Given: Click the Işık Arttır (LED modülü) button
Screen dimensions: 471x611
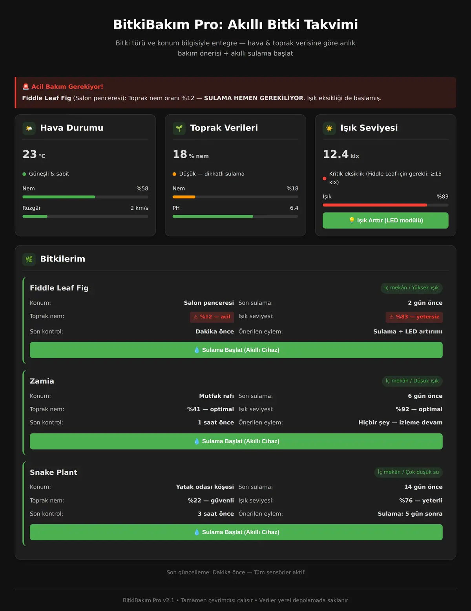Looking at the screenshot, I should coord(385,220).
